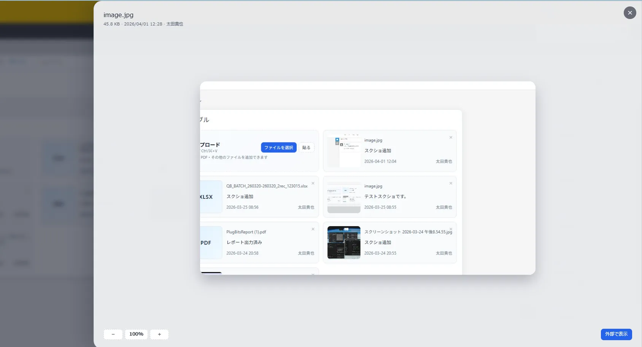The width and height of the screenshot is (642, 347).
Task: Close the image.jpg preview dialog
Action: tap(630, 13)
